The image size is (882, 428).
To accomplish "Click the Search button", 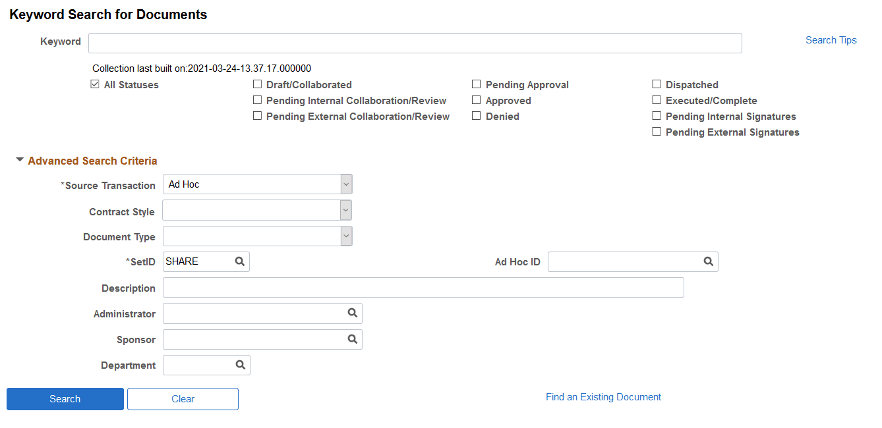I will pos(65,398).
